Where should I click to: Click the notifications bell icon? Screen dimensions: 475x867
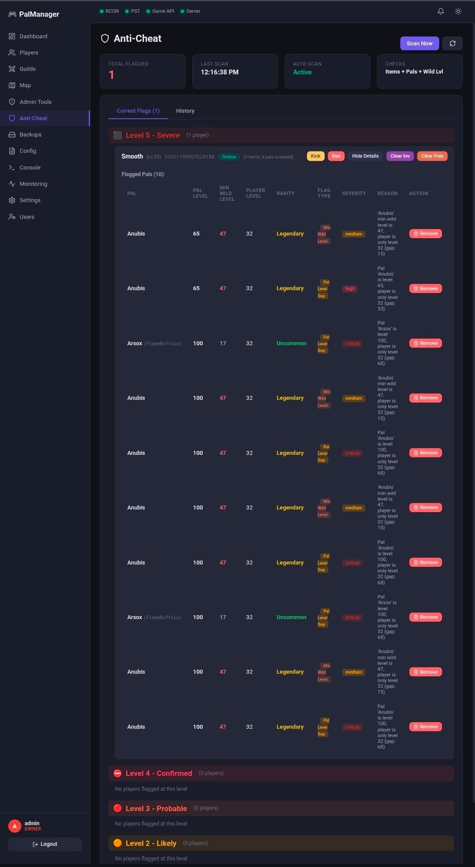tap(441, 11)
